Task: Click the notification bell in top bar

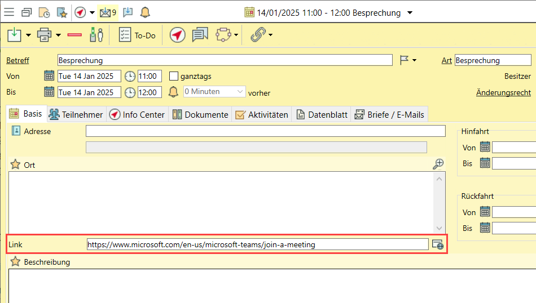Action: coord(145,12)
